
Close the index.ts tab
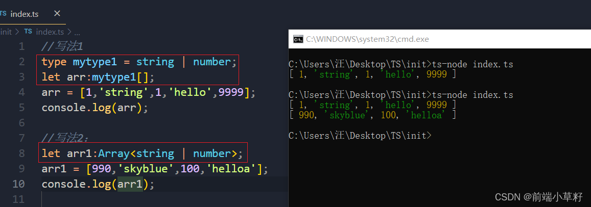click(x=57, y=14)
